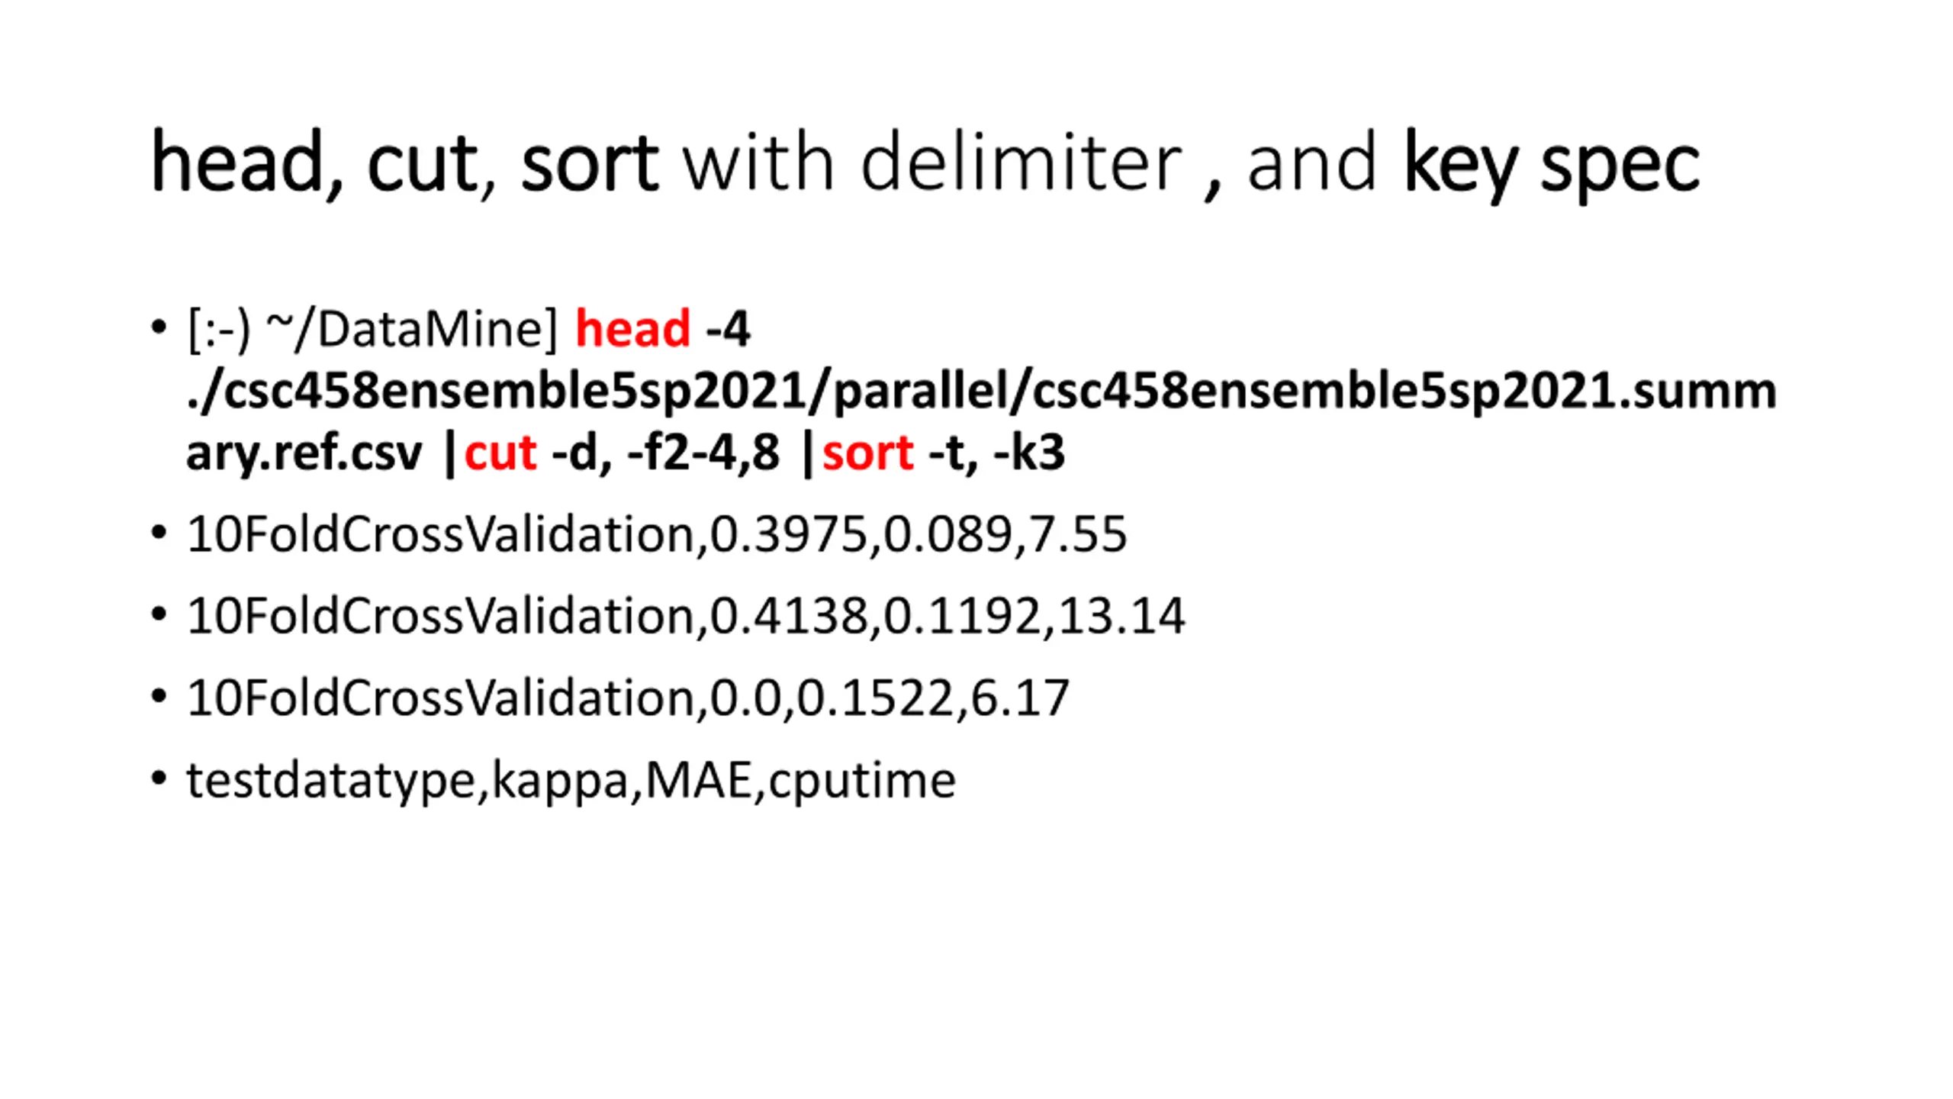Click the '-t, -k3' sort options

[996, 453]
